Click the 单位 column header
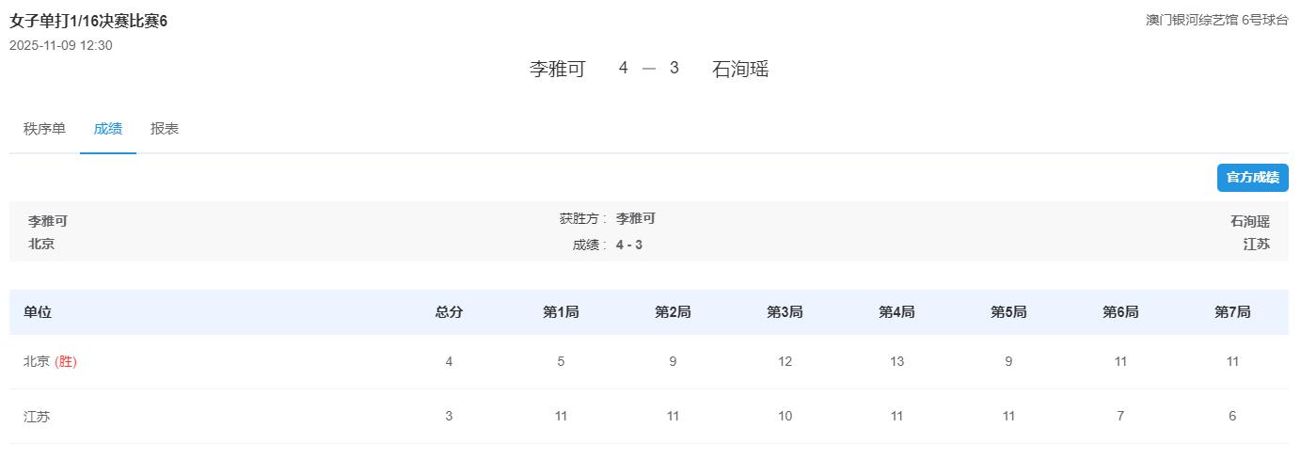The width and height of the screenshot is (1301, 459). [38, 312]
